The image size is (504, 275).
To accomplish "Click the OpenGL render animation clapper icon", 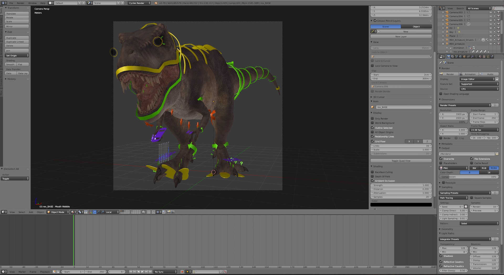I will click(x=173, y=212).
